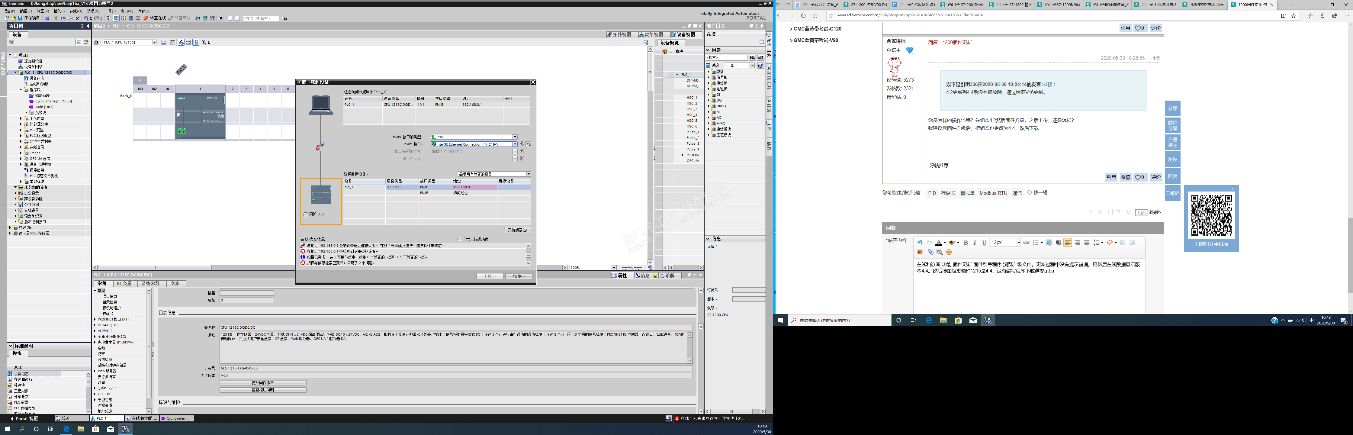The image size is (1353, 435).
Task: Click the magnifier icon beside PG/PC interface
Action: [x=529, y=144]
